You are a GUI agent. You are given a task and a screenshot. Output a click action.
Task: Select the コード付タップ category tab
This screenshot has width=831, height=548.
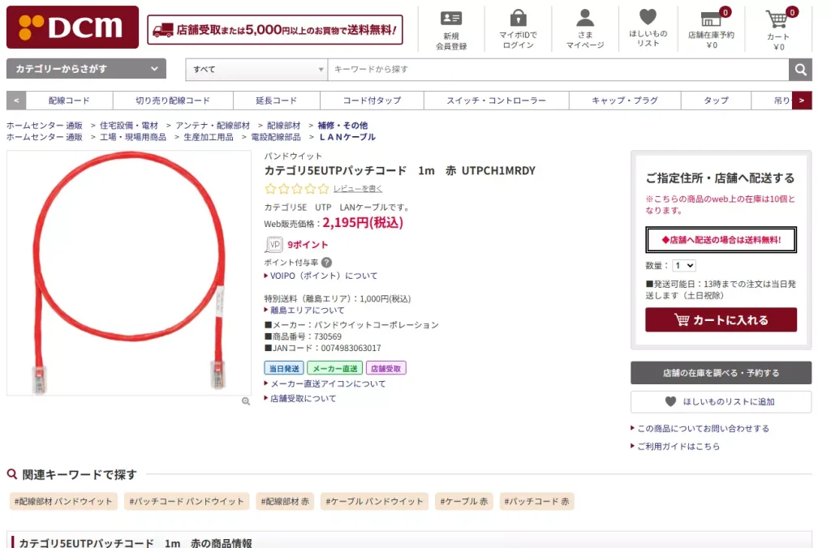[372, 99]
